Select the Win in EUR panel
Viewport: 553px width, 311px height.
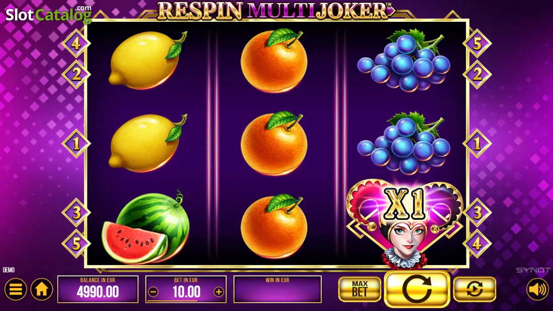pos(278,289)
